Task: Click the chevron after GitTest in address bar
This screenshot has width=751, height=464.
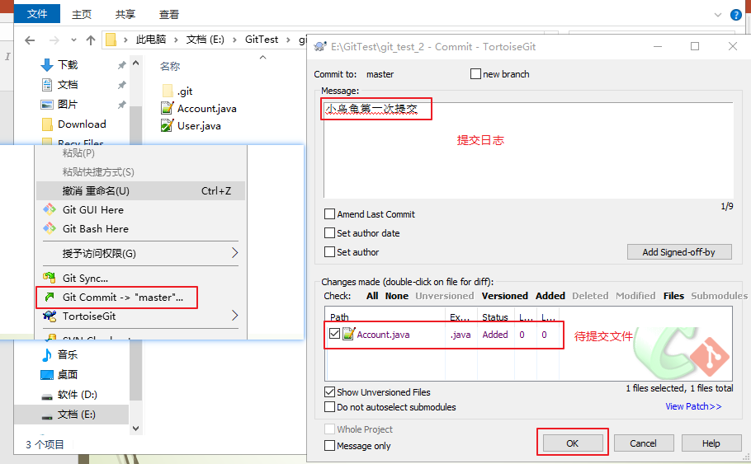Action: point(288,40)
